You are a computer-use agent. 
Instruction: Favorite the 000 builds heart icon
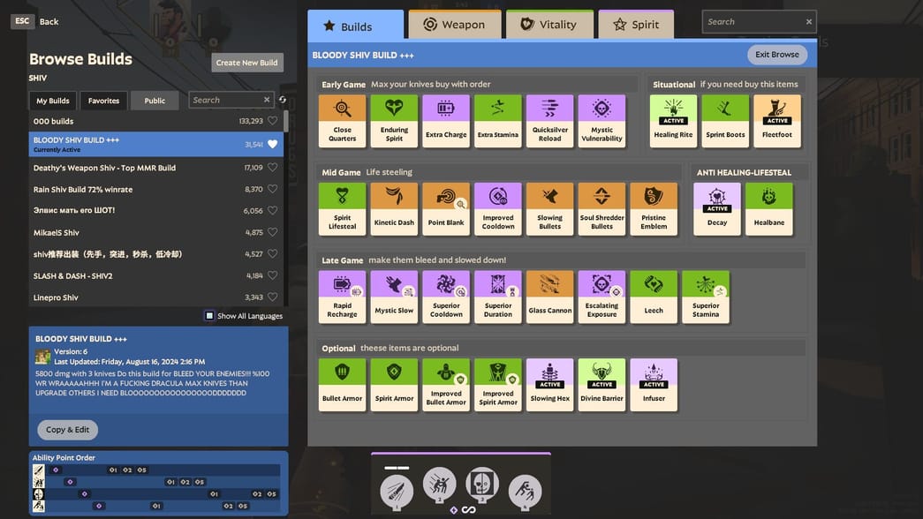tap(272, 121)
